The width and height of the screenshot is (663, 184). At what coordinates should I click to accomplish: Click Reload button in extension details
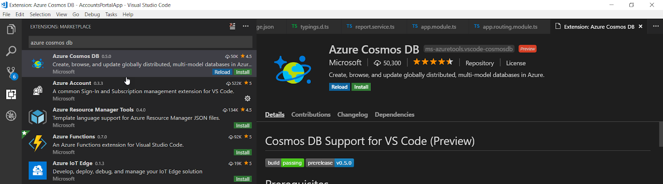pos(339,87)
